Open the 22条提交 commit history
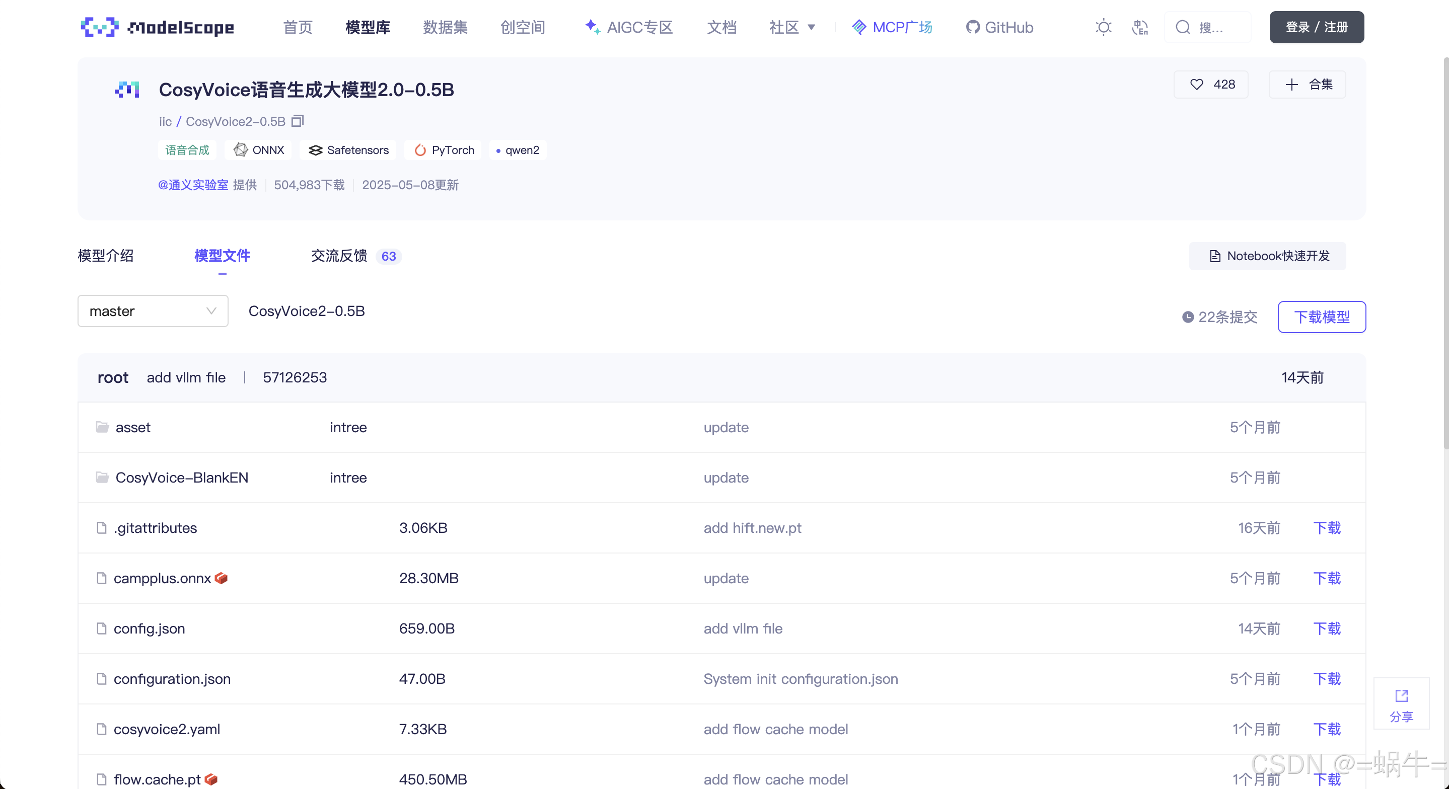This screenshot has height=789, width=1449. tap(1219, 317)
